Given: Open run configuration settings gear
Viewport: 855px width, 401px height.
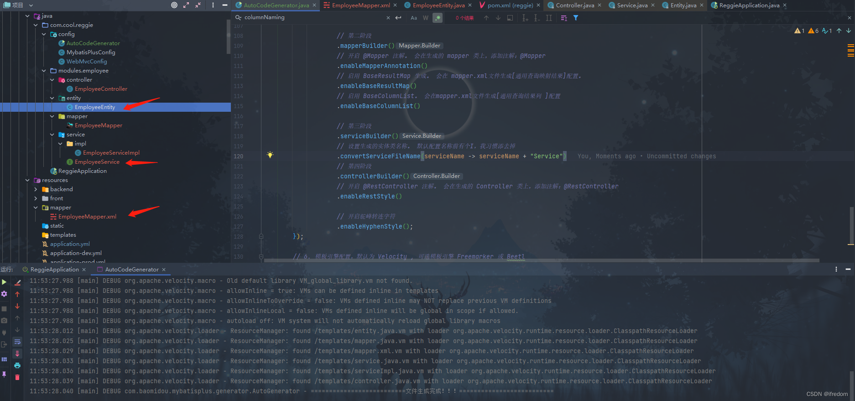Looking at the screenshot, I should tap(4, 294).
